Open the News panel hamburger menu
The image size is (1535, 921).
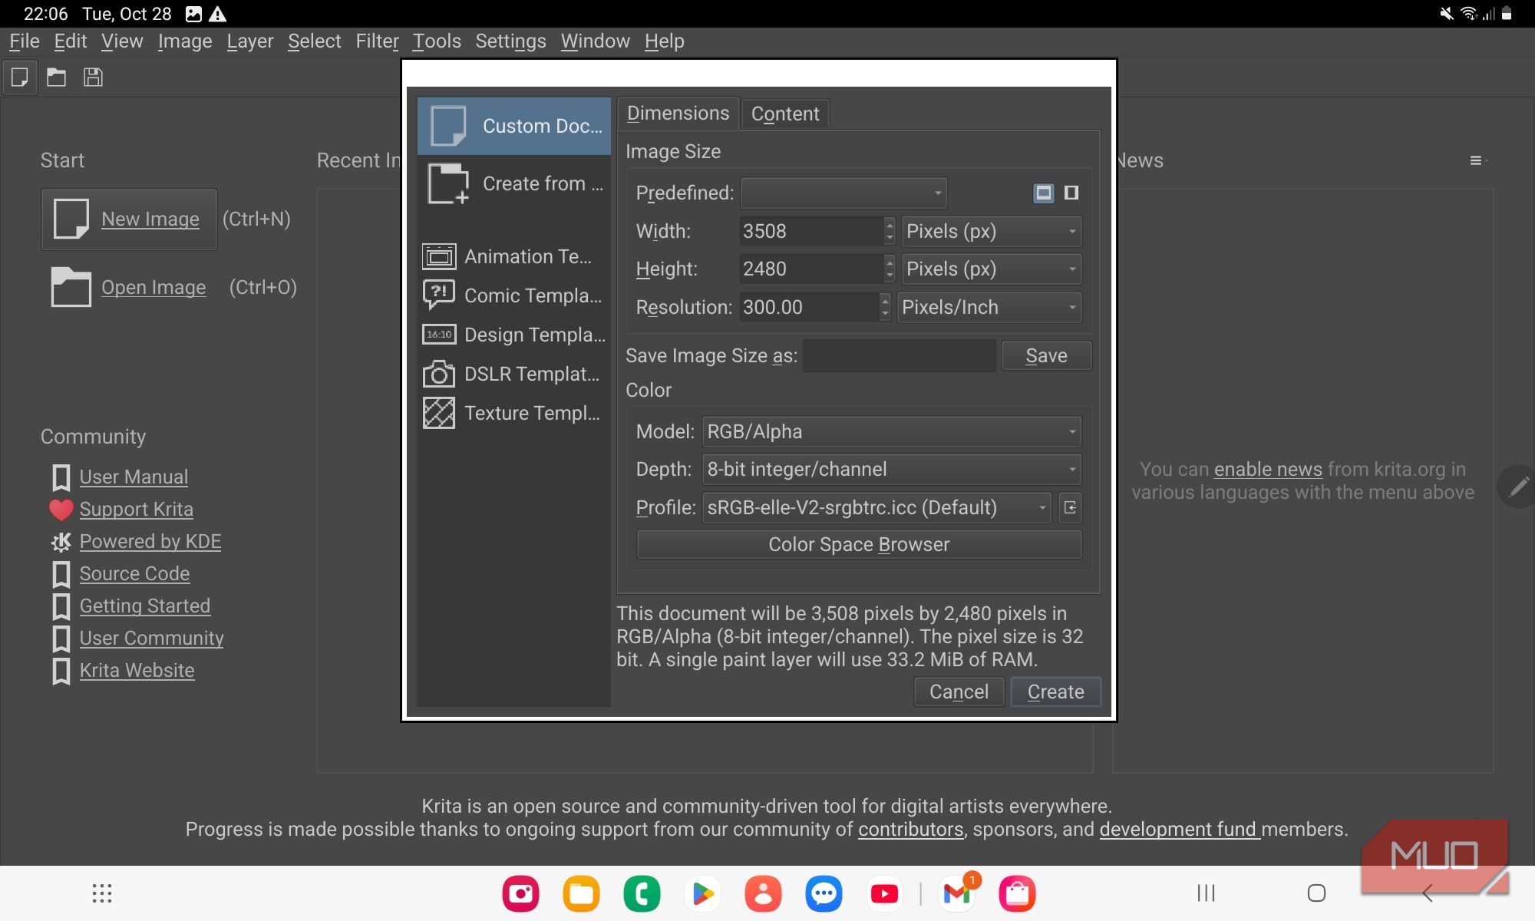point(1477,160)
